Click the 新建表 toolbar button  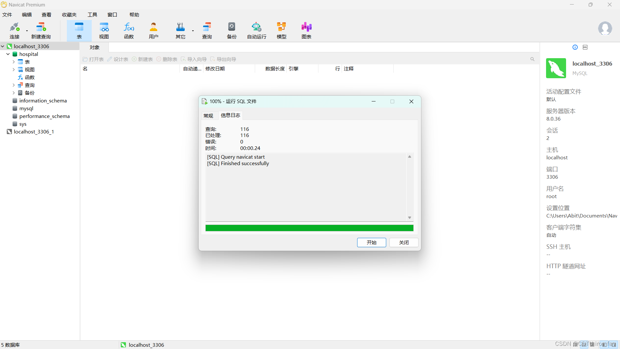click(x=142, y=59)
